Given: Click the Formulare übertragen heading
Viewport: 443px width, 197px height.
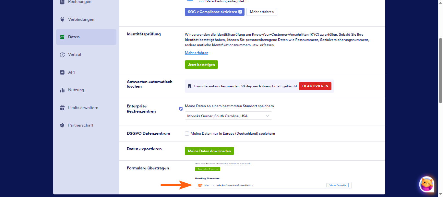Looking at the screenshot, I should click(148, 168).
